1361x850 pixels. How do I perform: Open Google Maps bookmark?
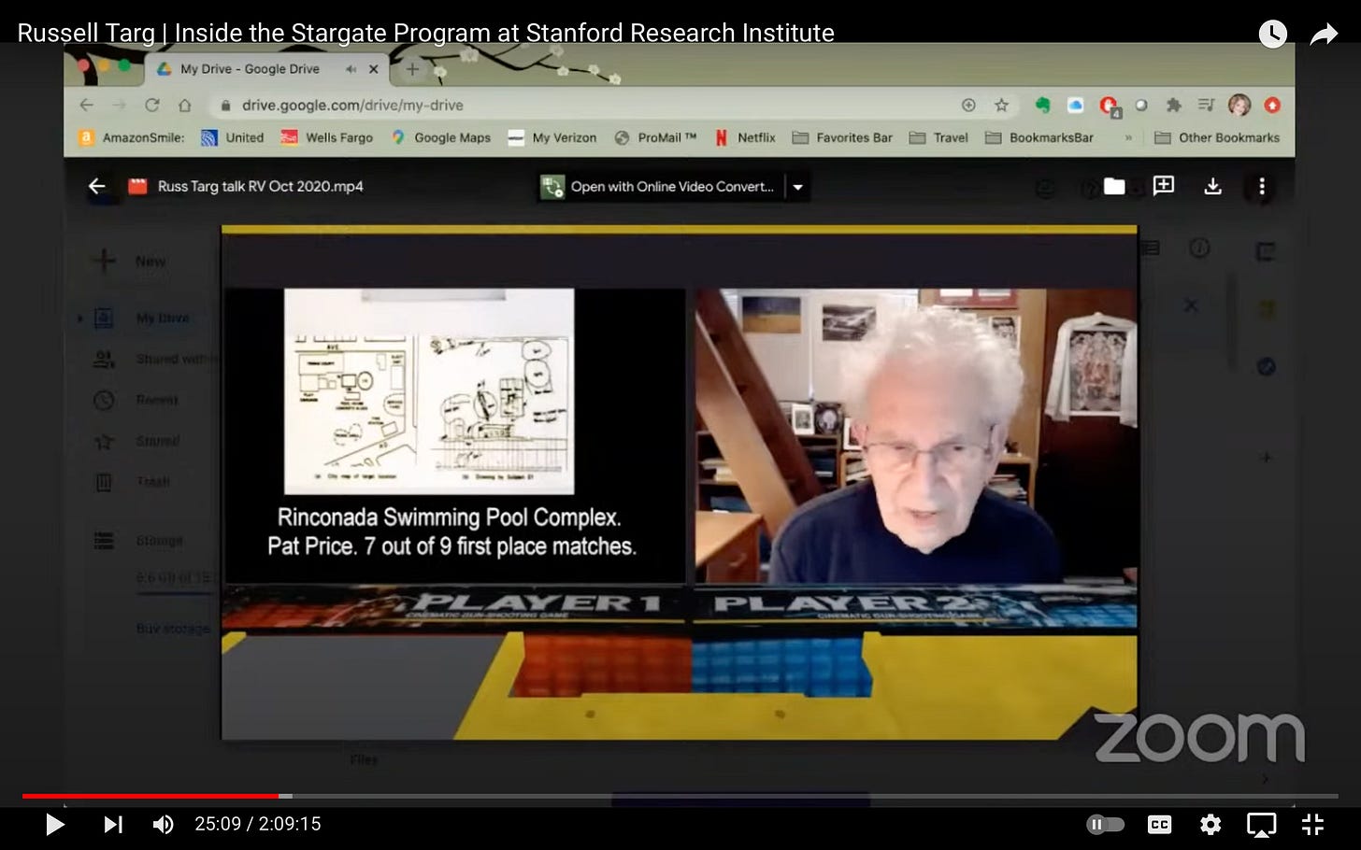[441, 137]
